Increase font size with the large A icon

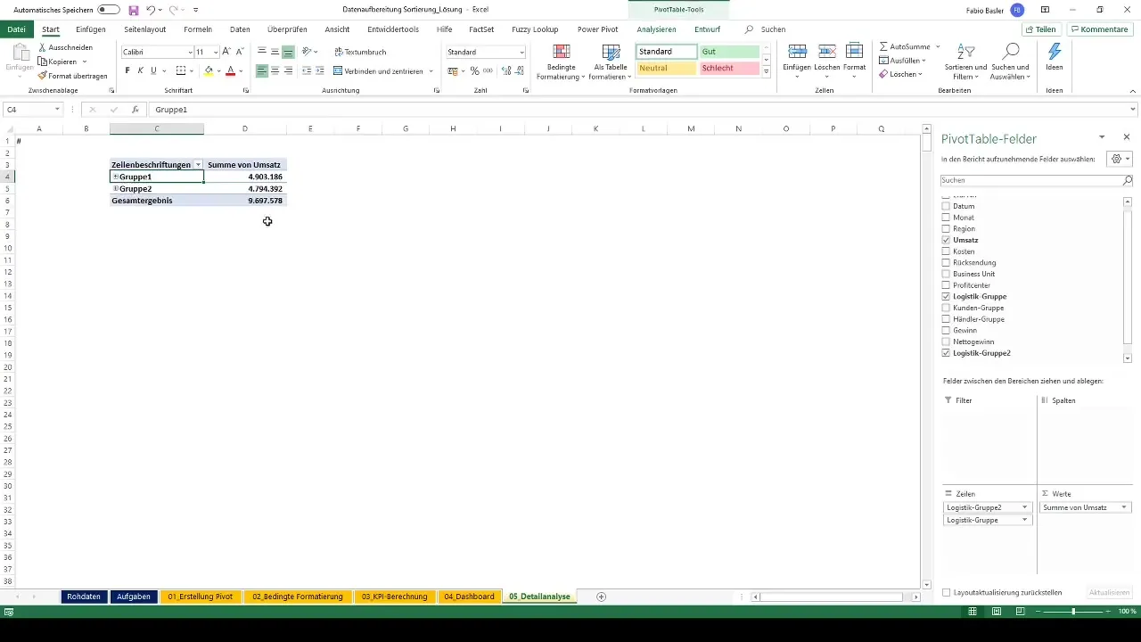(226, 52)
